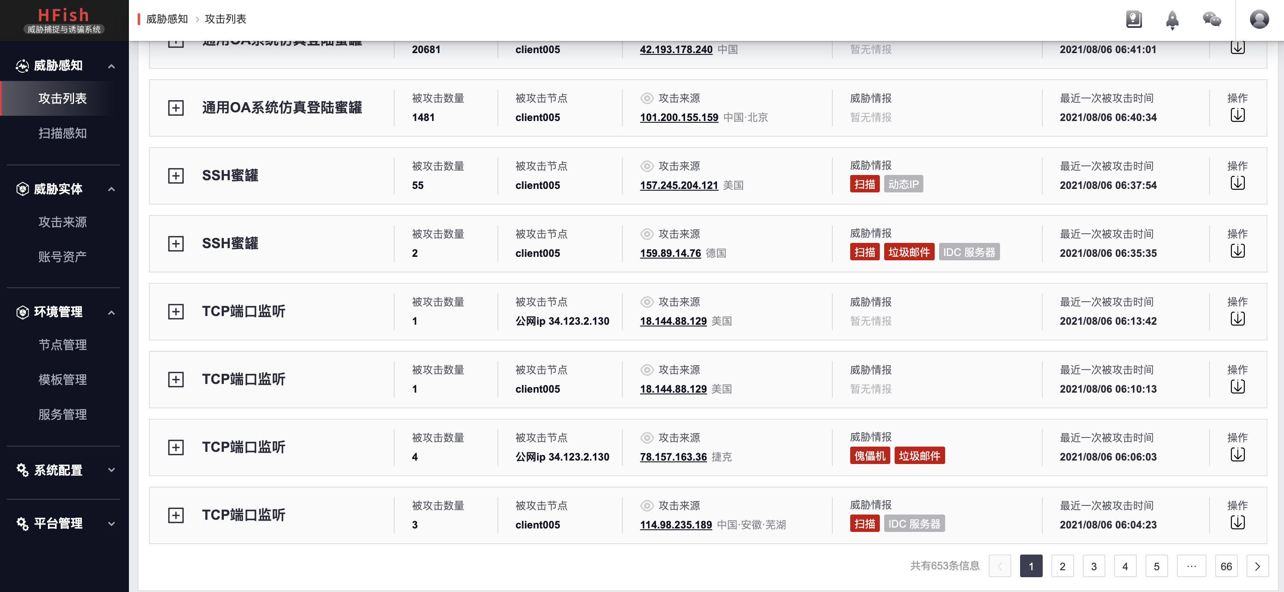The width and height of the screenshot is (1284, 592).
Task: Open the user avatar profile icon
Action: [x=1259, y=20]
